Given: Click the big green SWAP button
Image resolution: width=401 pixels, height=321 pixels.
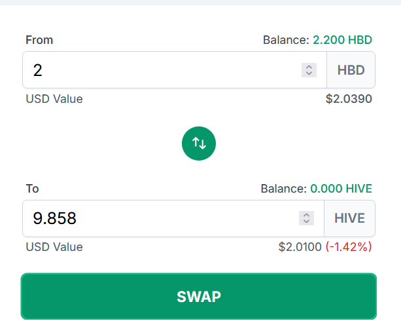Looking at the screenshot, I should point(199,296).
